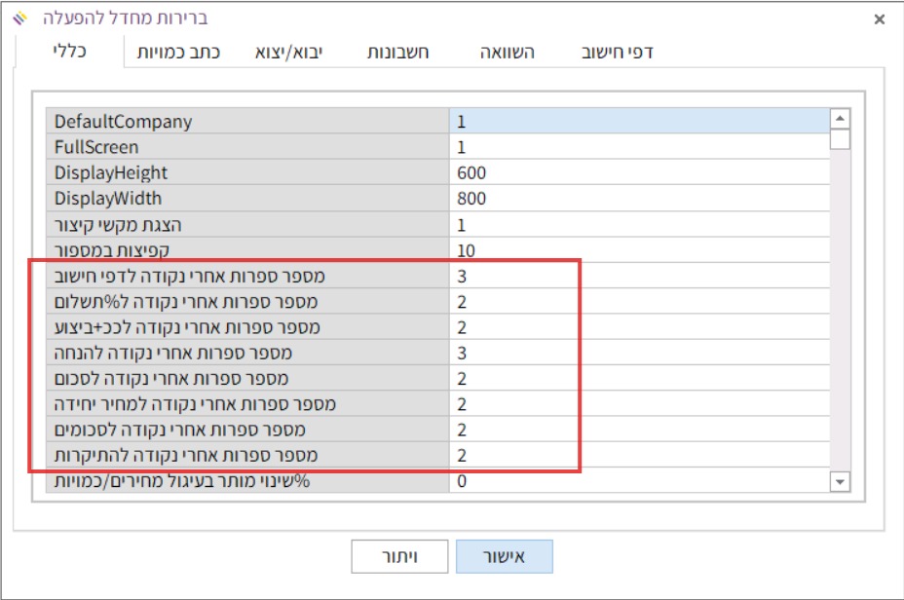Click the DefaultCompany value field
This screenshot has width=904, height=600.
click(638, 122)
